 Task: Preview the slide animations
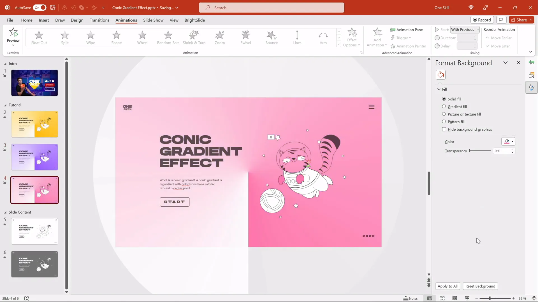click(x=13, y=37)
